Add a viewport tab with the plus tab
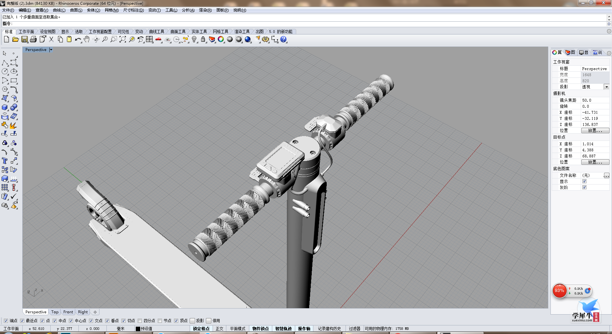612x334 pixels. 95,312
